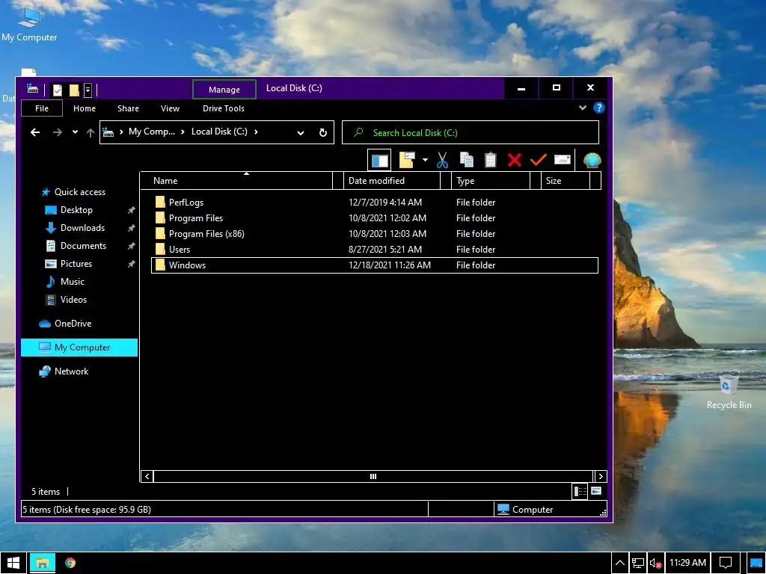Toggle the navigation pane layout icon

379,160
